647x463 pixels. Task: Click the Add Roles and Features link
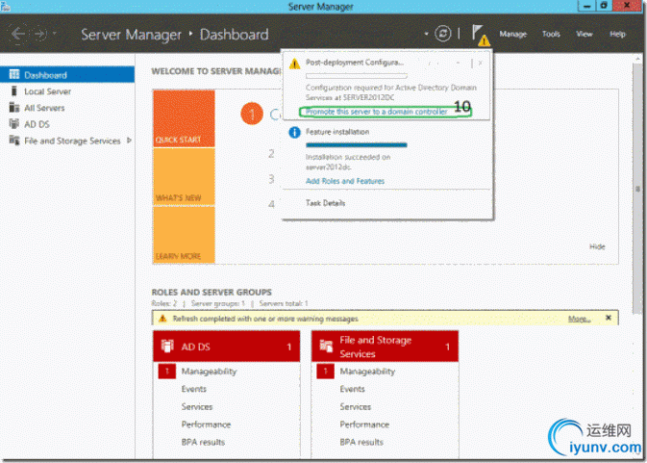pos(345,181)
